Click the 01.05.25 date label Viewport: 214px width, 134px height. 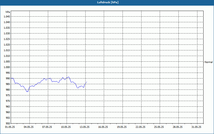point(10,127)
